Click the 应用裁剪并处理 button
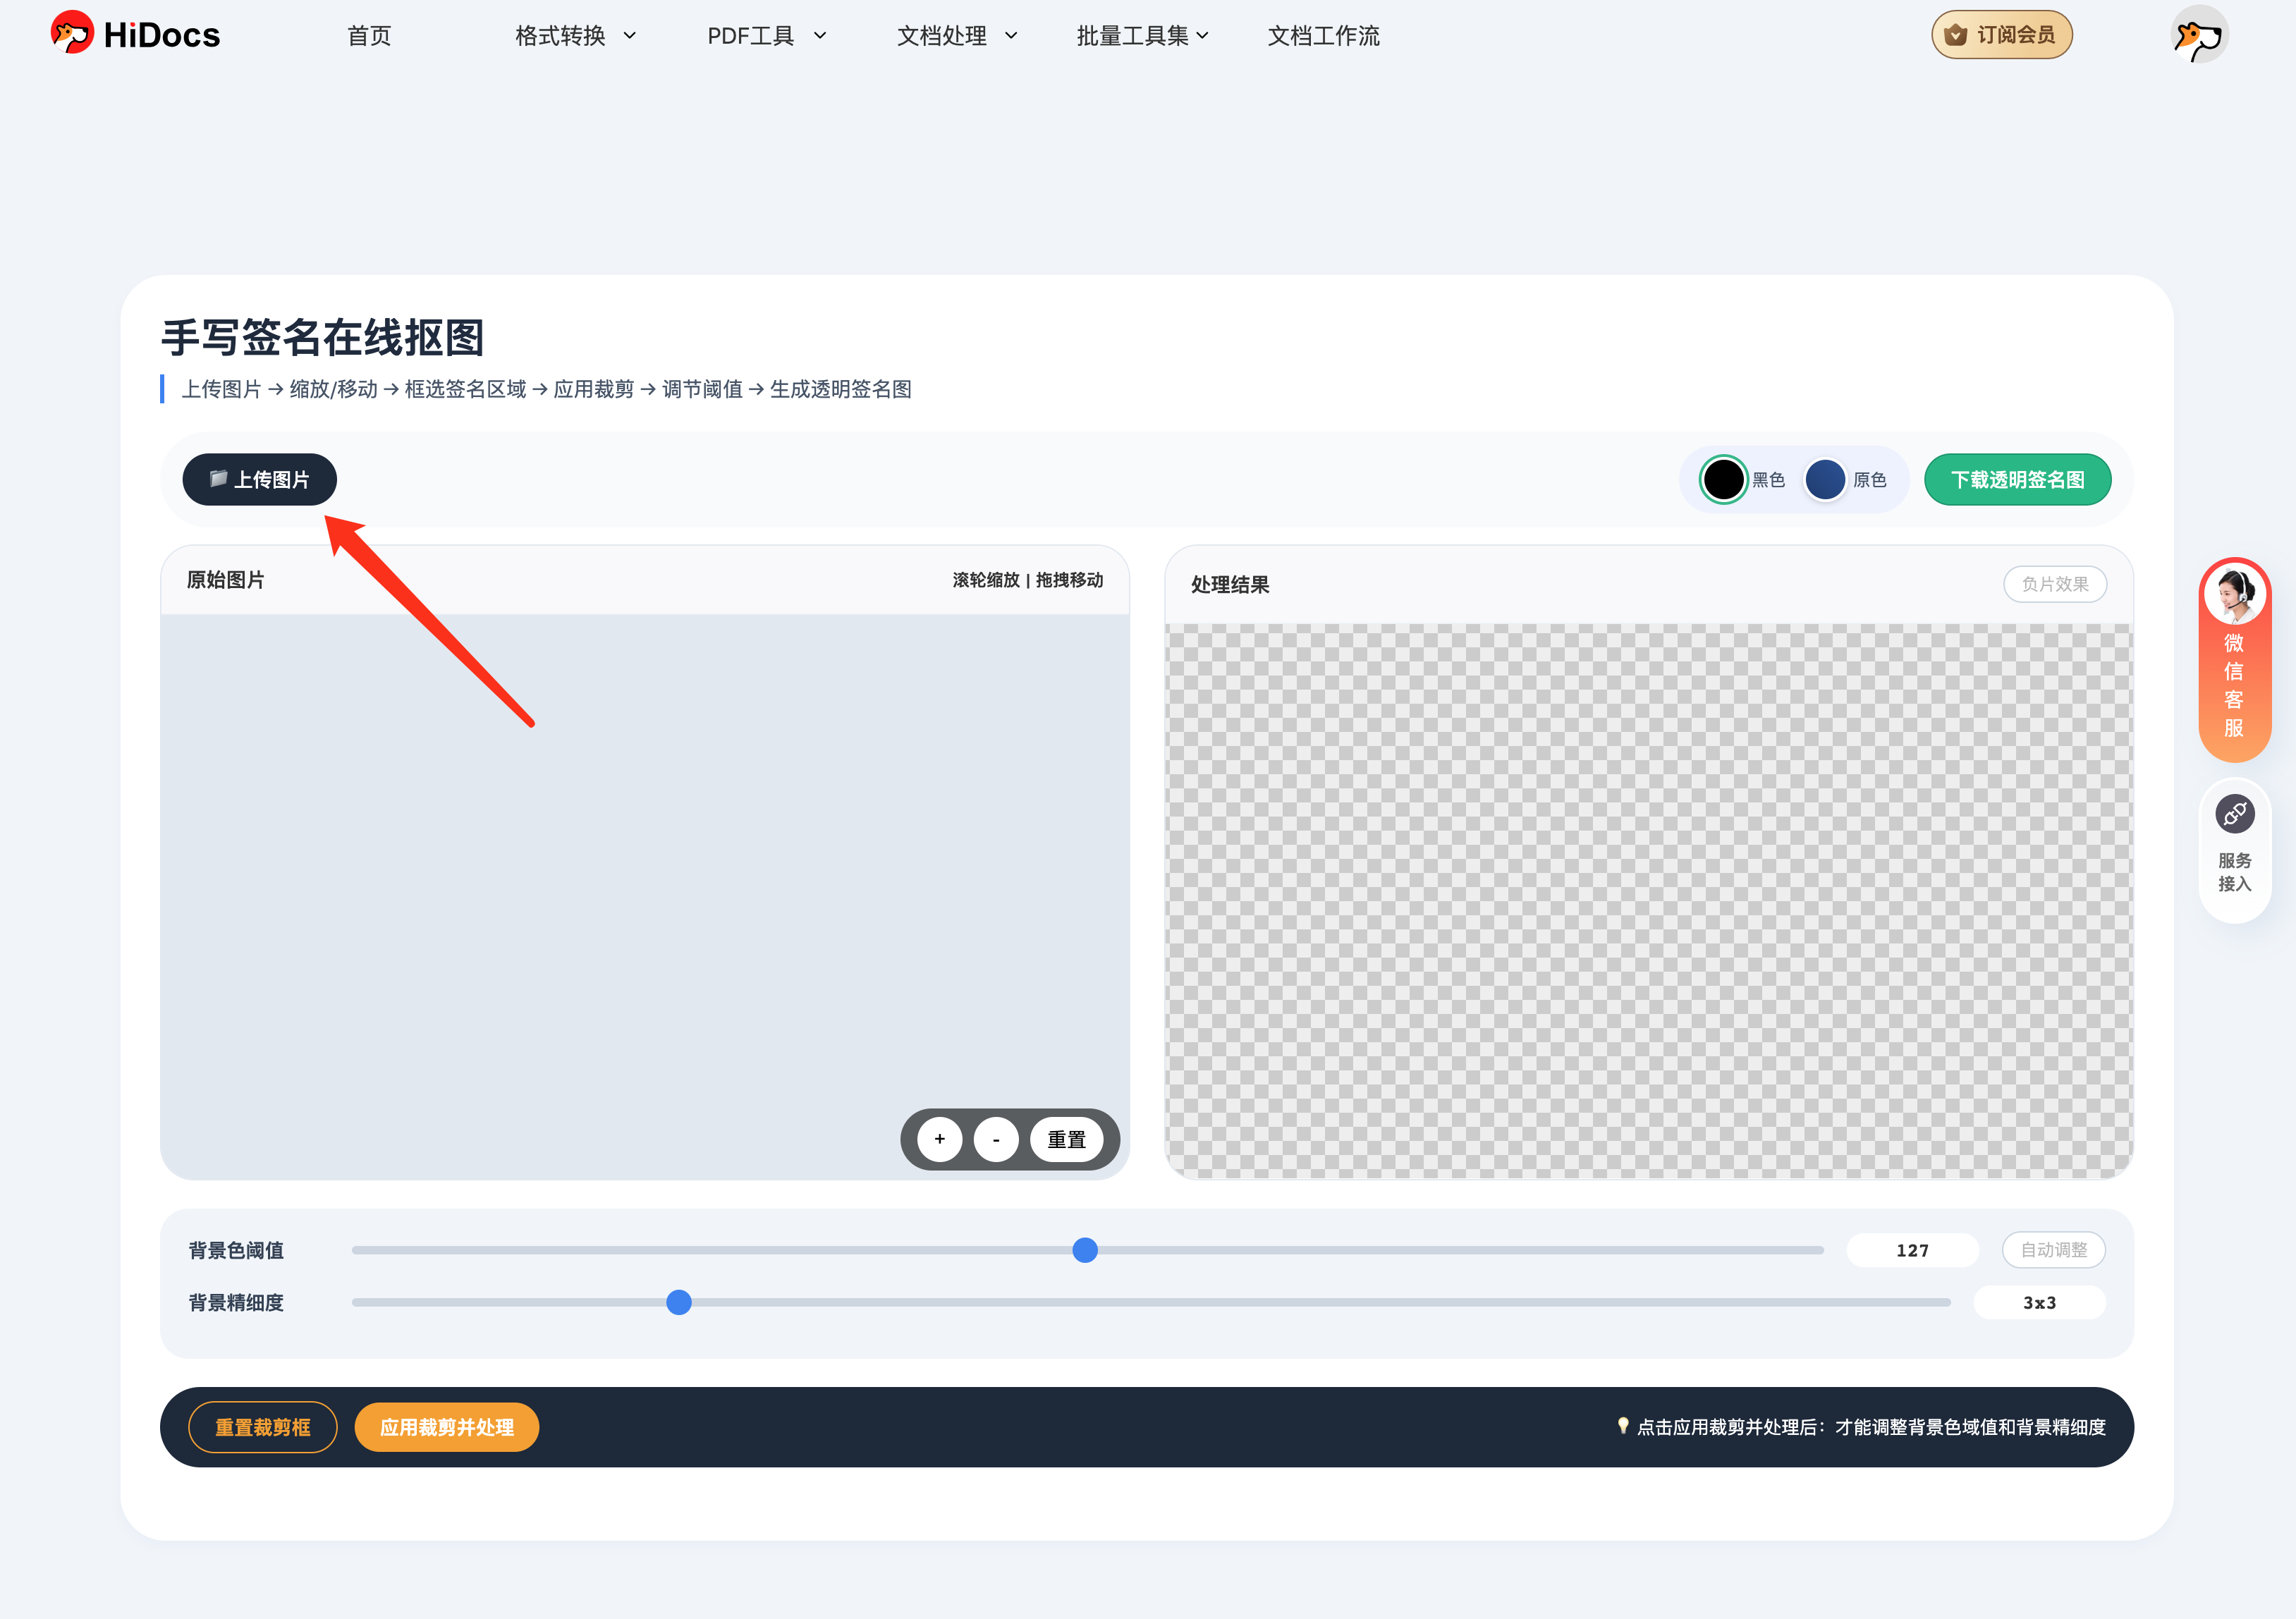The height and width of the screenshot is (1619, 2296). 447,1427
